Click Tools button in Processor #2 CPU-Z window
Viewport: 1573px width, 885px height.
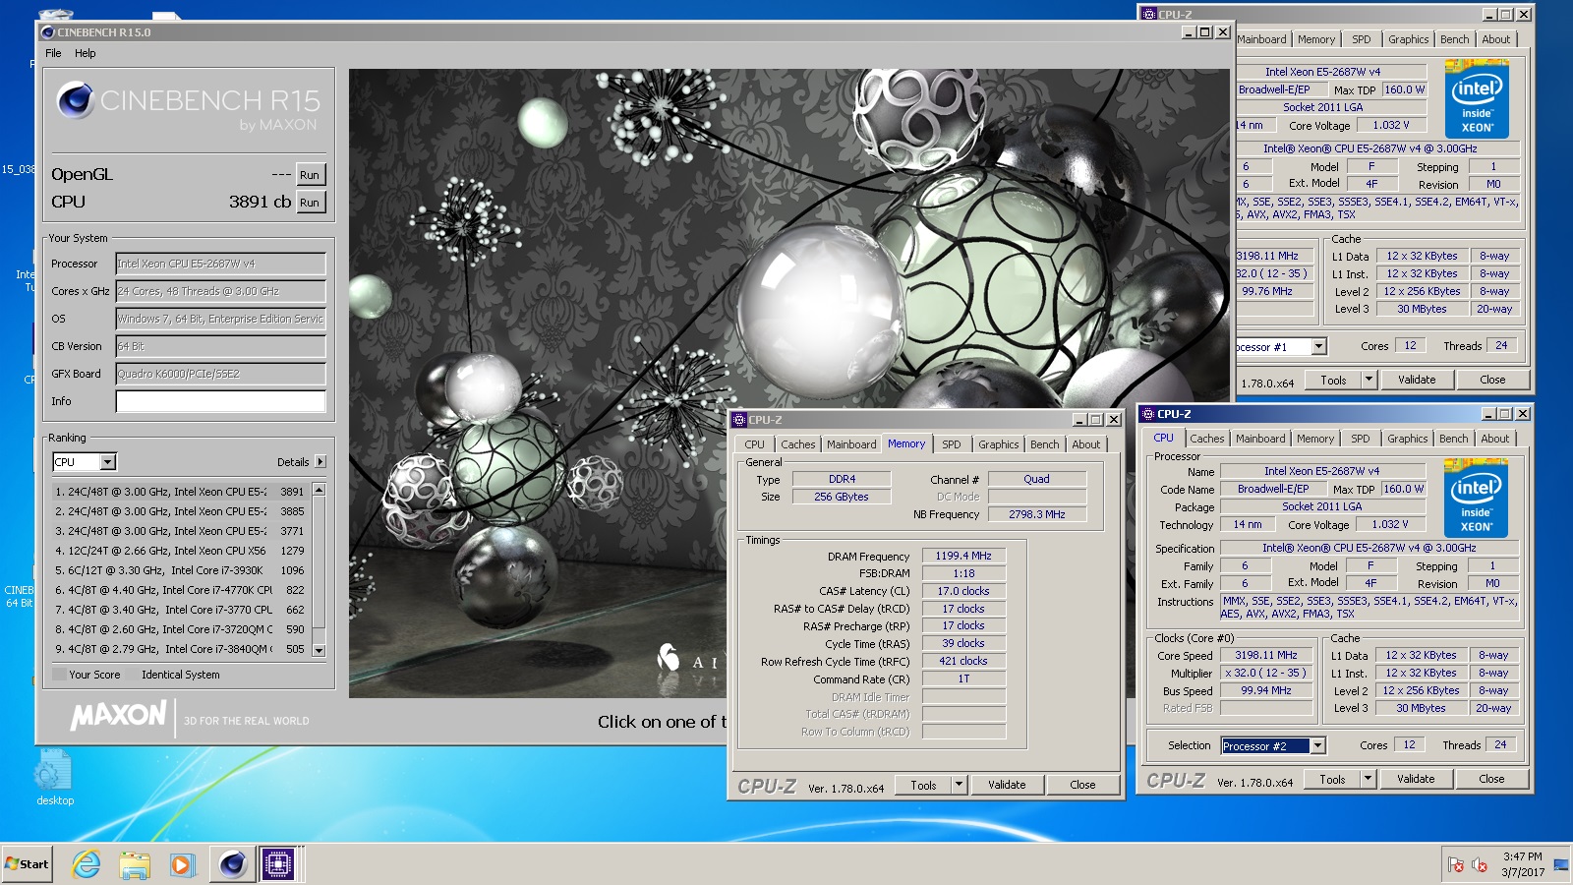(1332, 779)
